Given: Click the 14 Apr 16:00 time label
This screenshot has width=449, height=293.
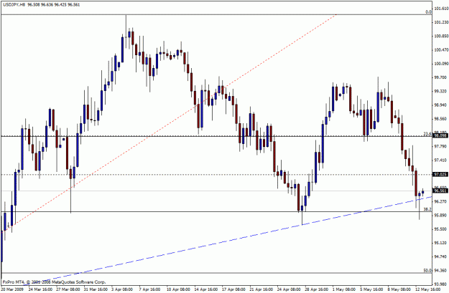Looking at the screenshot, I should pyautogui.click(x=205, y=289).
